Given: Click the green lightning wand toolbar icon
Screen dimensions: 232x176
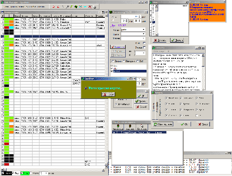Looking at the screenshot, I should 72,7.
